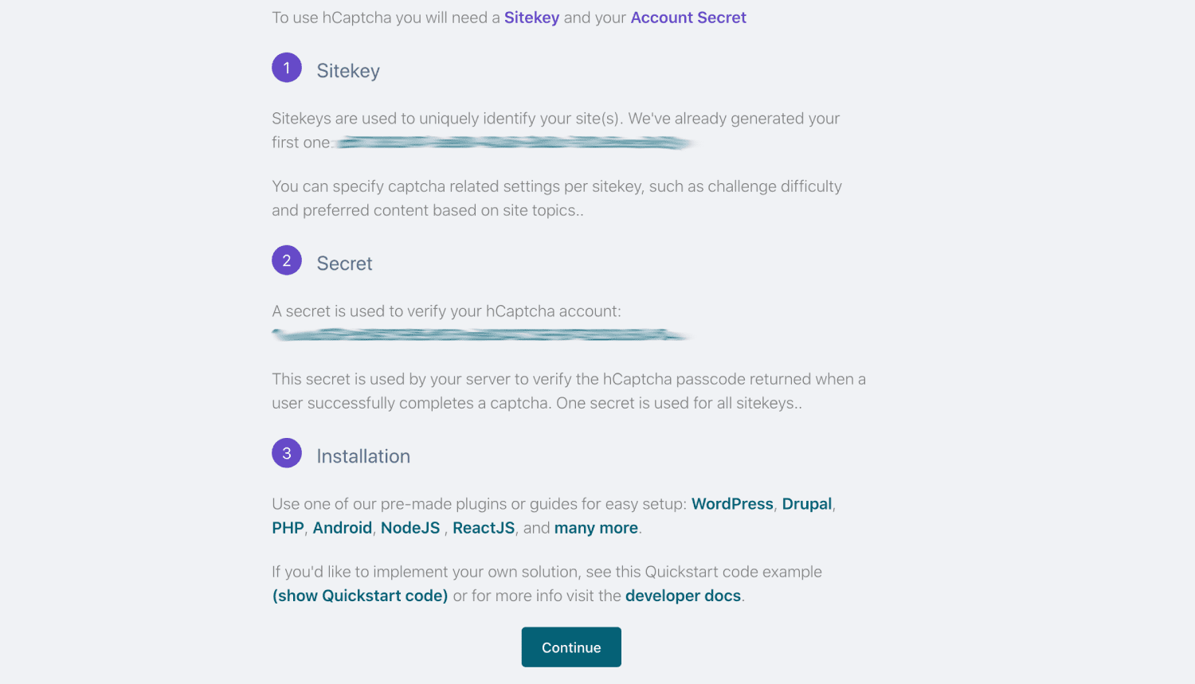Open the PHP guide link
This screenshot has width=1195, height=684.
(x=288, y=528)
